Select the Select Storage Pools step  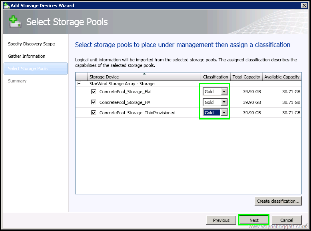28,69
